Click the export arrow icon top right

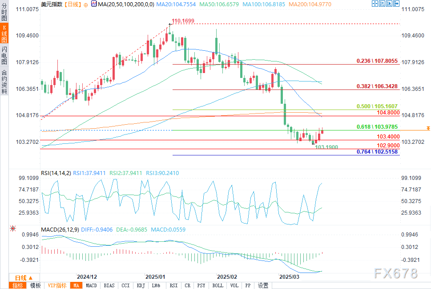pyautogui.click(x=396, y=4)
